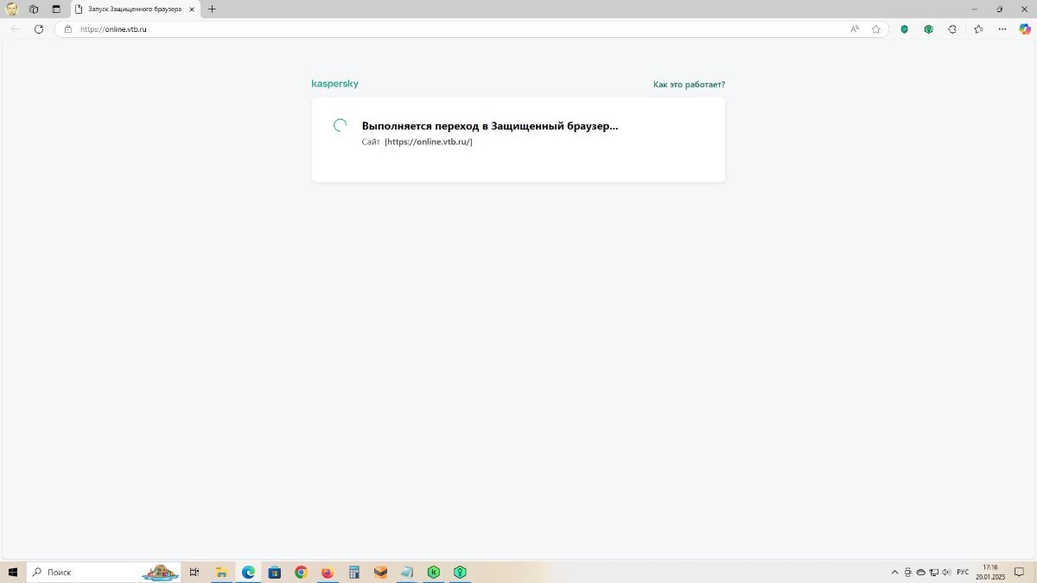Open Microsoft Store from taskbar
The height and width of the screenshot is (583, 1037).
275,572
